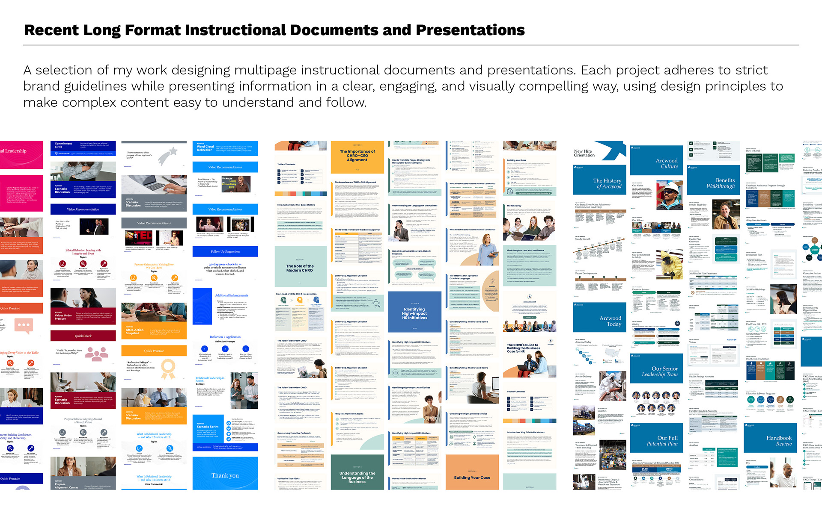Open the maroon Quick Check slide

point(83,336)
